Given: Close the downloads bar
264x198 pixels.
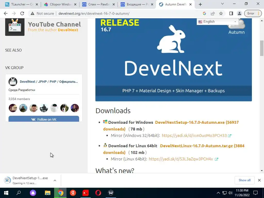Looking at the screenshot, I should (x=259, y=180).
